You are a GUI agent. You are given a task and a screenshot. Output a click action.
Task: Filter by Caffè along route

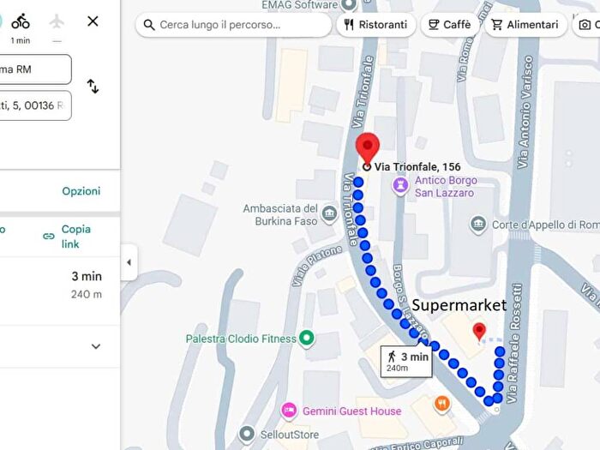450,25
